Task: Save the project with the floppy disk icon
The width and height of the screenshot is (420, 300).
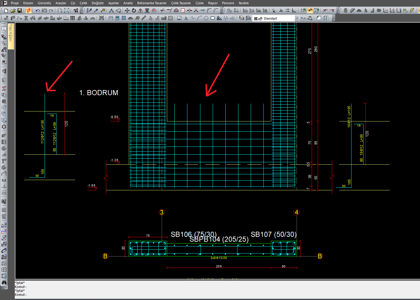Action: pyautogui.click(x=20, y=11)
